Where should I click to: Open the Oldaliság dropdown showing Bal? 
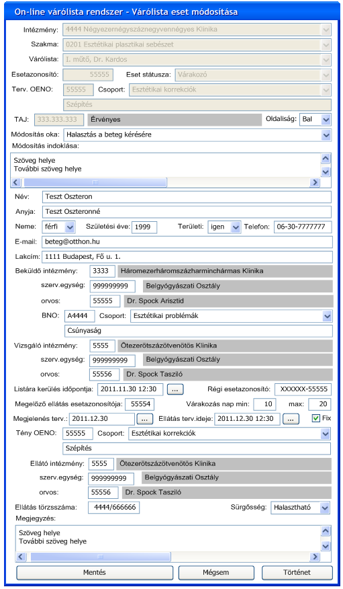click(315, 120)
